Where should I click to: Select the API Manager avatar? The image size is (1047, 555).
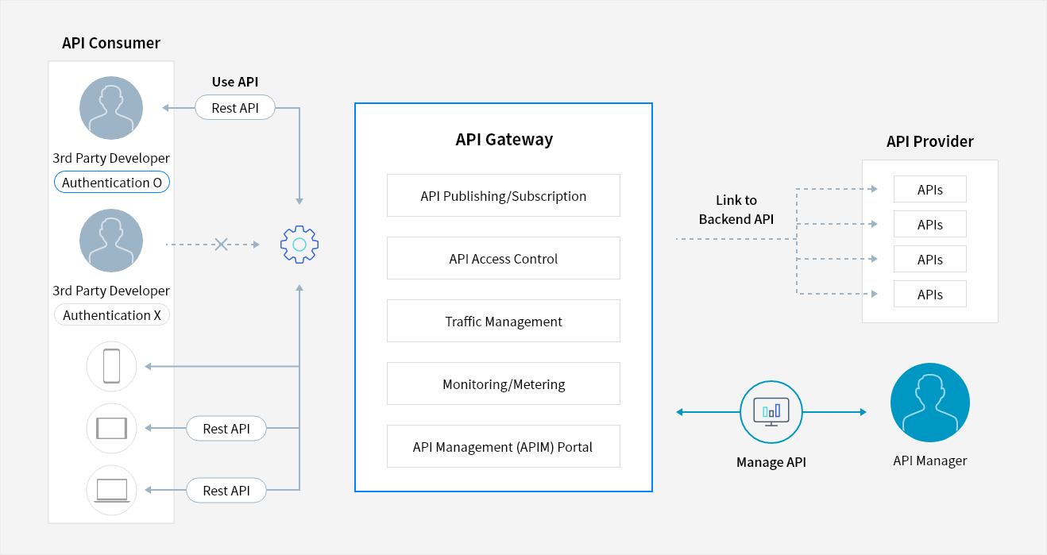click(x=929, y=403)
